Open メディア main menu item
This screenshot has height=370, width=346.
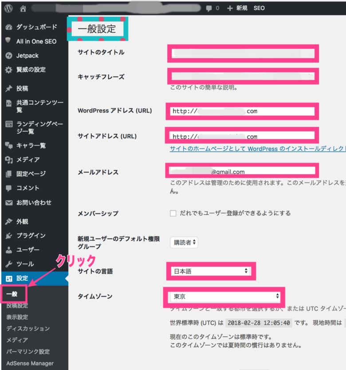(28, 160)
